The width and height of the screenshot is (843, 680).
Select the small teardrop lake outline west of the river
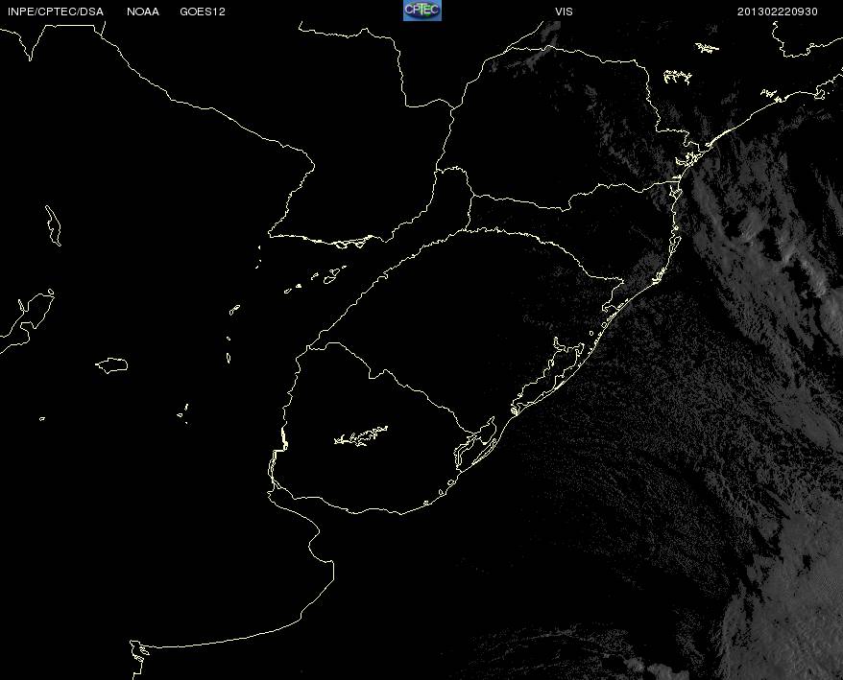click(234, 310)
